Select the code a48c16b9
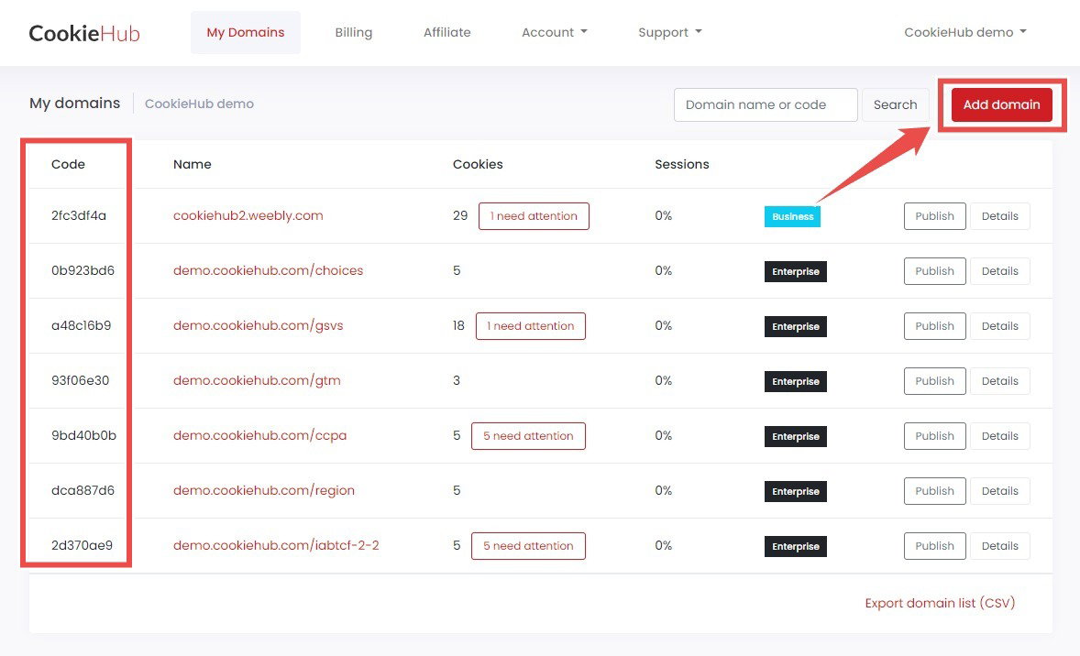Viewport: 1080px width, 656px height. coord(82,325)
